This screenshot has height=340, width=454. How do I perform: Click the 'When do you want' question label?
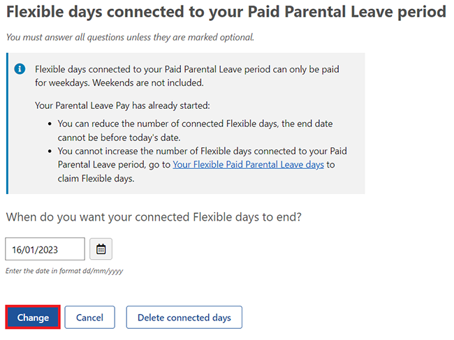154,217
